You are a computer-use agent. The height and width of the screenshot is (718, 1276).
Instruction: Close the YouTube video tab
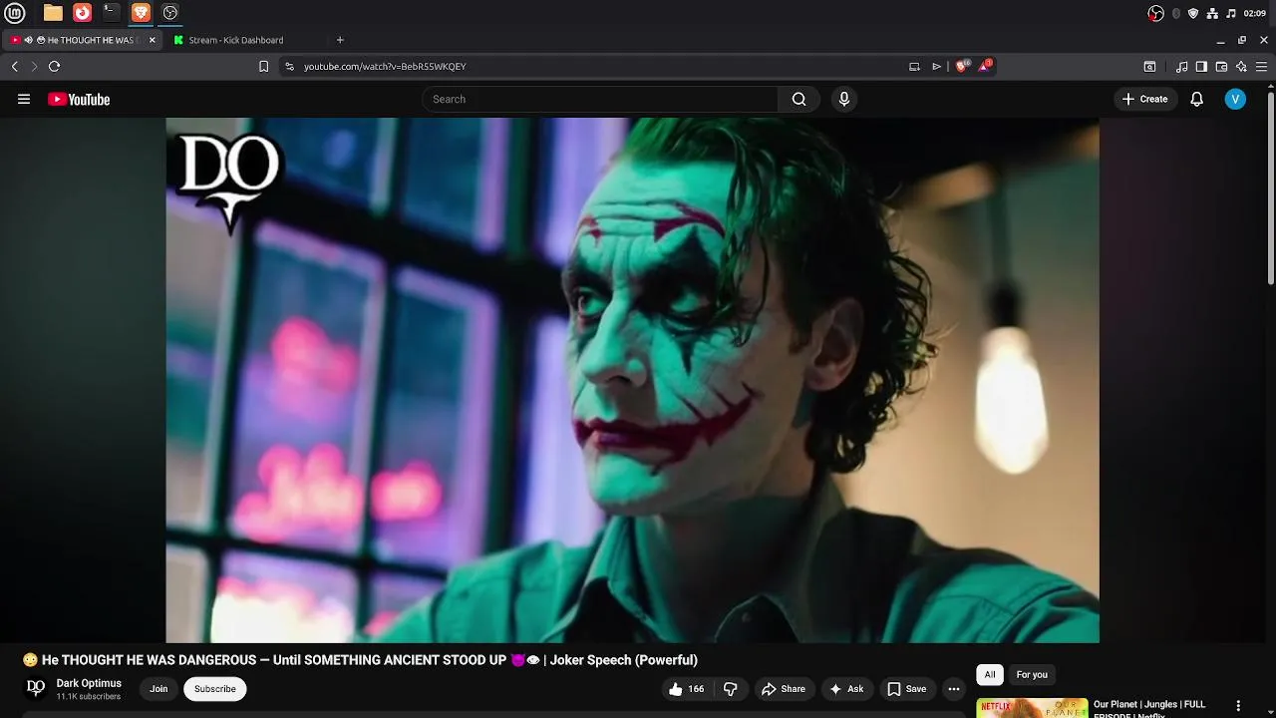pyautogui.click(x=153, y=40)
